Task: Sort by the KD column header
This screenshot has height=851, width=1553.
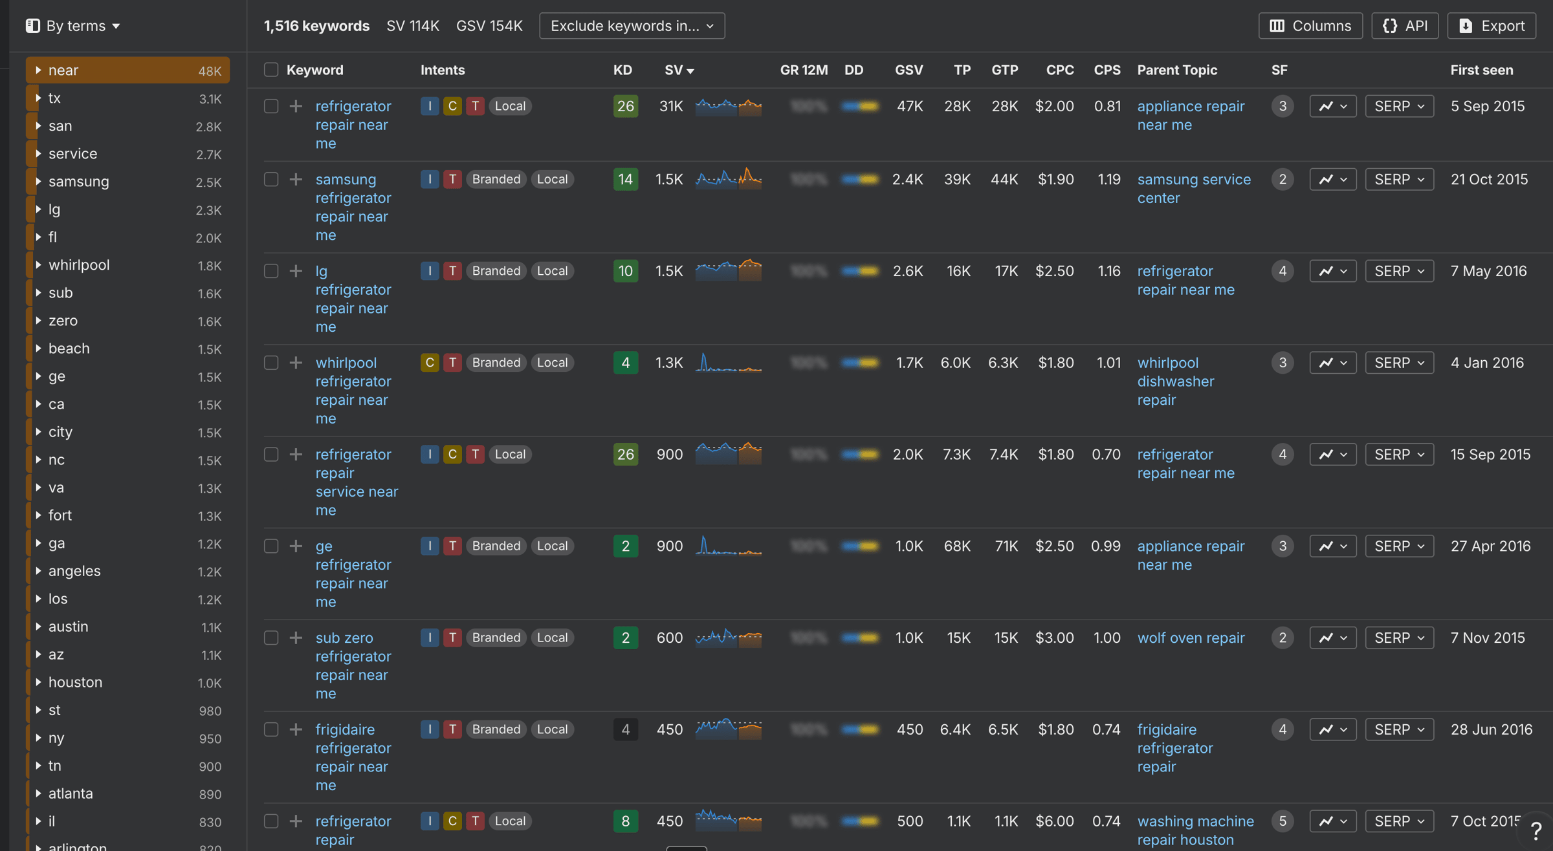Action: (622, 70)
